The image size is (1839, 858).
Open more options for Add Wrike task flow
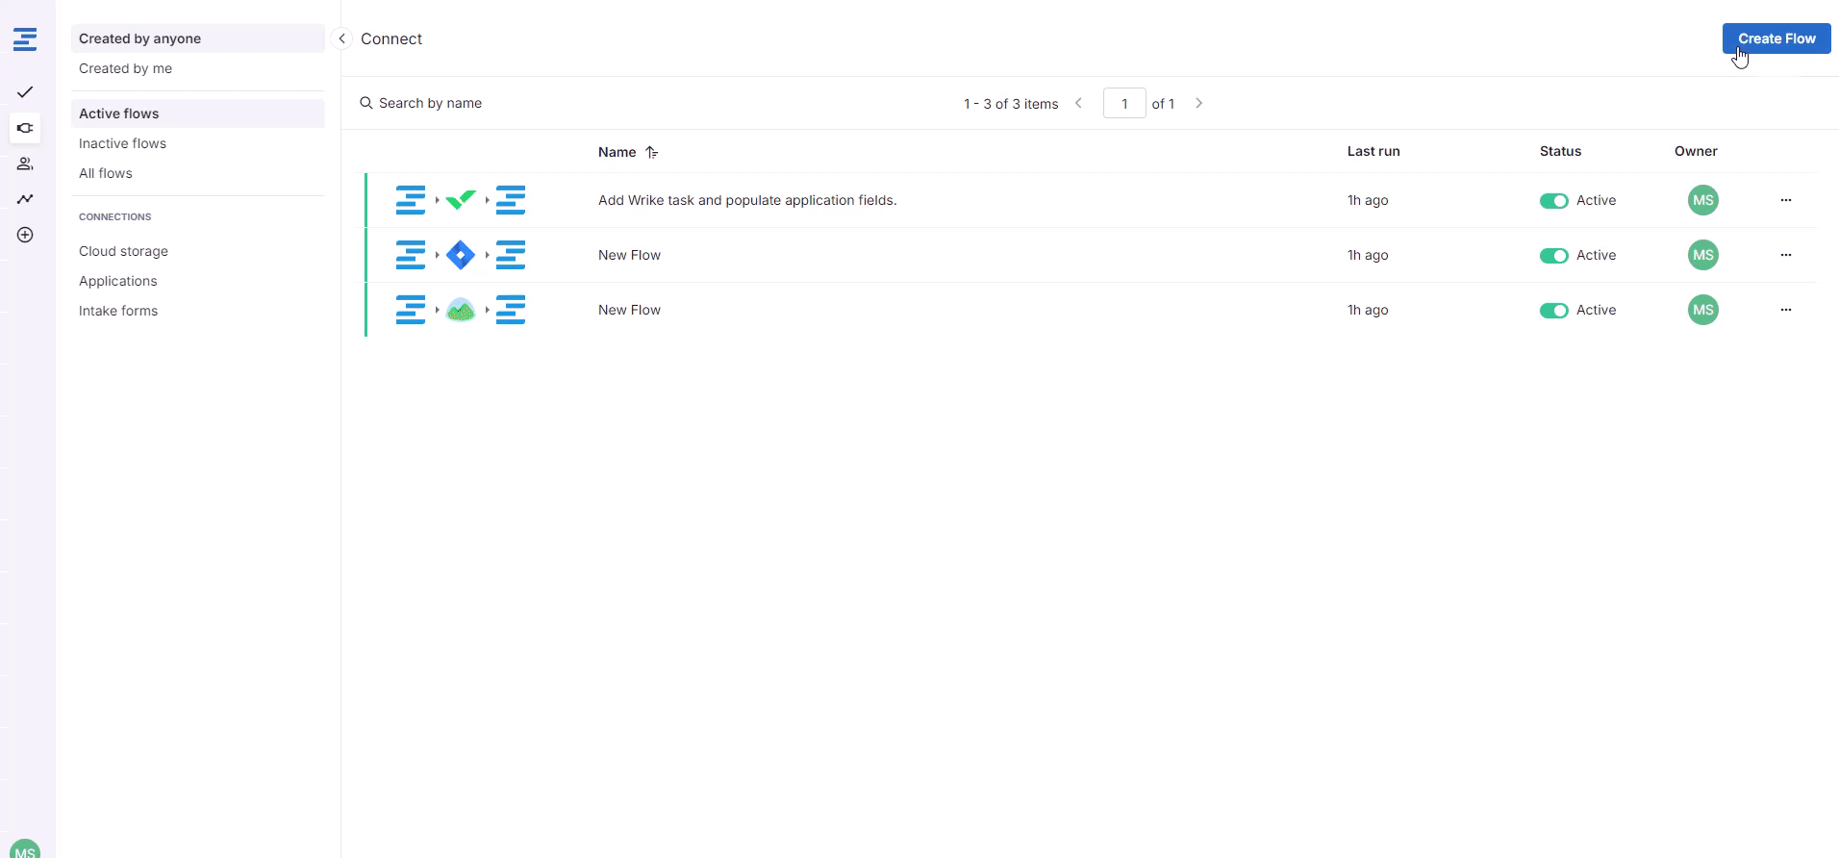click(x=1785, y=200)
